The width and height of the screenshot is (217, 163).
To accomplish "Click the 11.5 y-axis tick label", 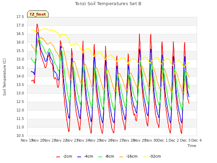I will 20,119.
